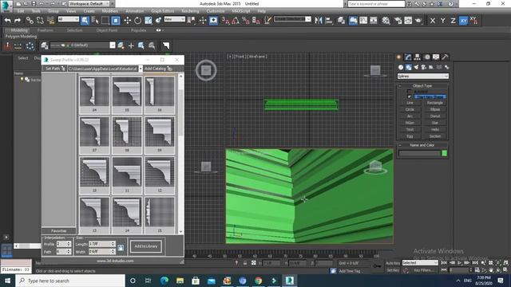Activate the Select and Rotate tool
The height and width of the screenshot is (287, 511).
137,21
